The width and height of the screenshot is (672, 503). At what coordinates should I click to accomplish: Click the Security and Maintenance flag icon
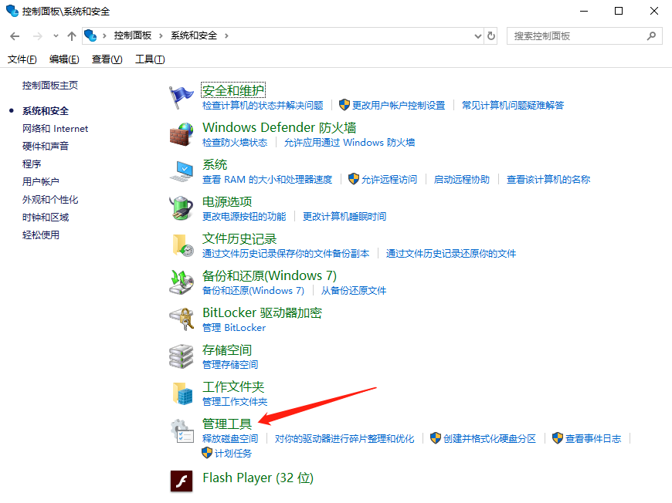coord(182,97)
